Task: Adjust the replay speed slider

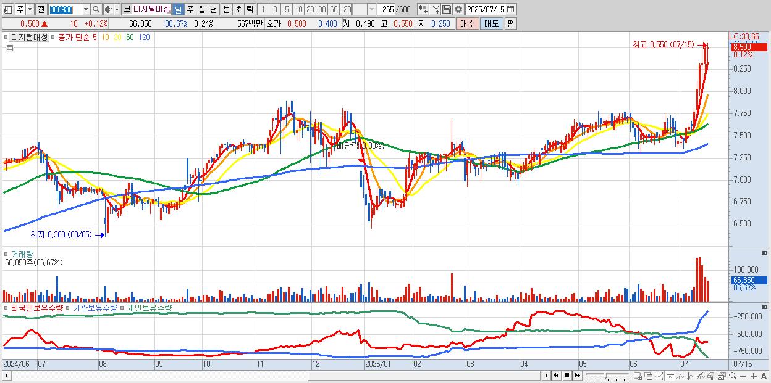Action: [607, 376]
